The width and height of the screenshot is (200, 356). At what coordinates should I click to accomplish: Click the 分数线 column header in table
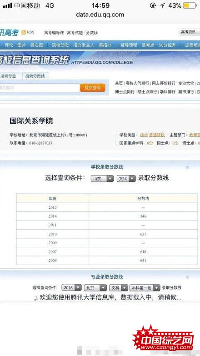(x=143, y=198)
